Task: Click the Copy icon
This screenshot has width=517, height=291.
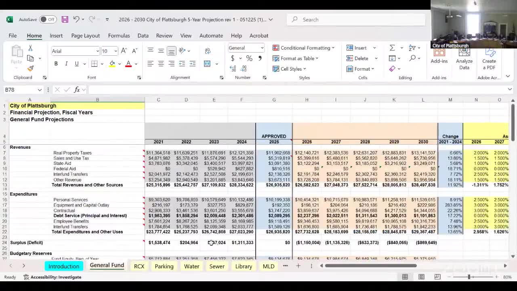Action: coord(30,58)
